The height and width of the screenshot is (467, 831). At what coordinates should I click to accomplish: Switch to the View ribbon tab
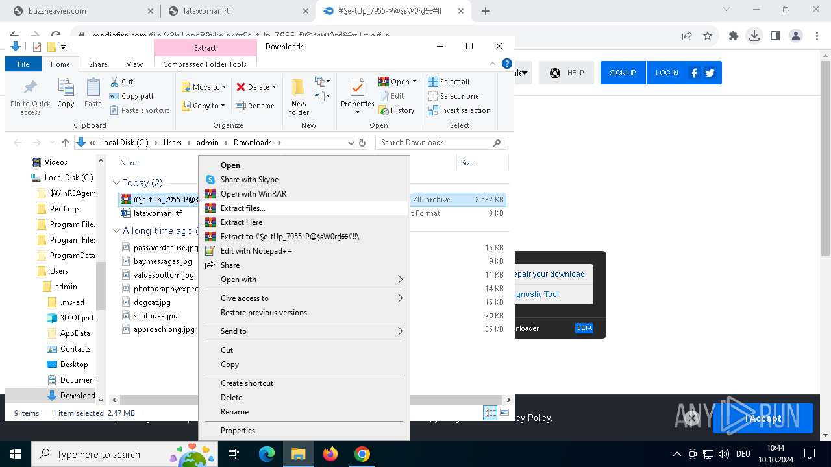134,64
